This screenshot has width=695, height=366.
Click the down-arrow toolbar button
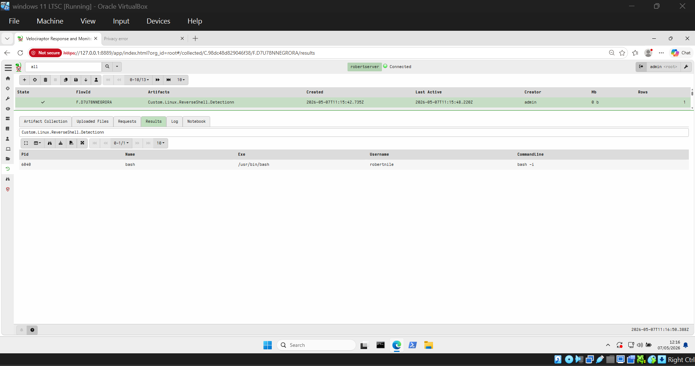86,80
